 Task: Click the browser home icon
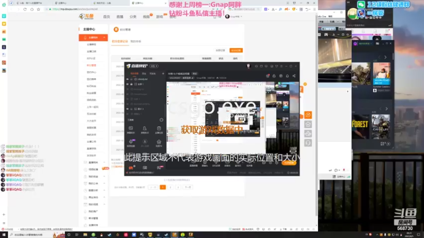tap(32, 9)
